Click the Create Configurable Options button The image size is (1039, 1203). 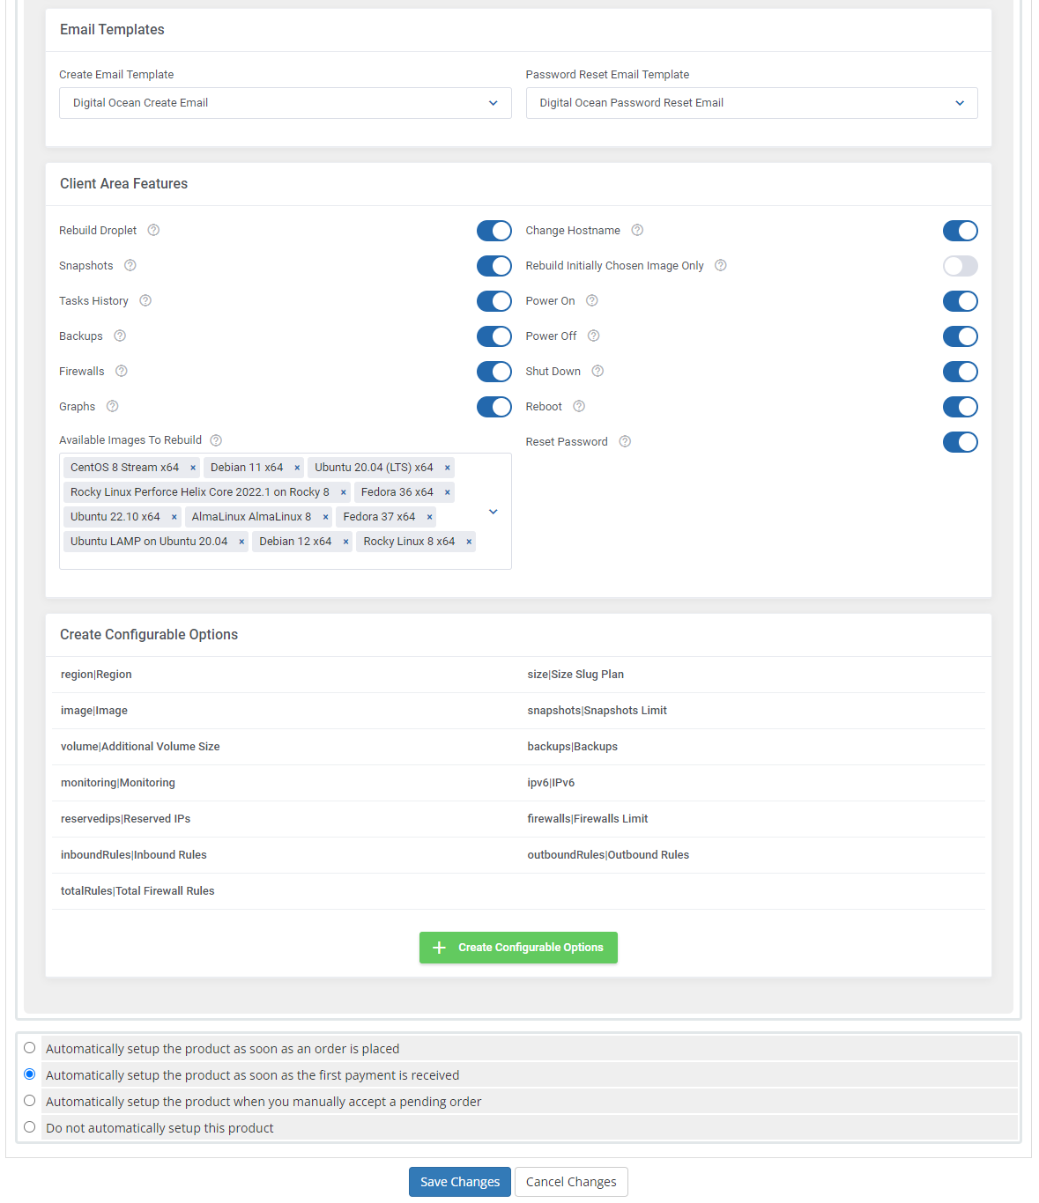[518, 947]
